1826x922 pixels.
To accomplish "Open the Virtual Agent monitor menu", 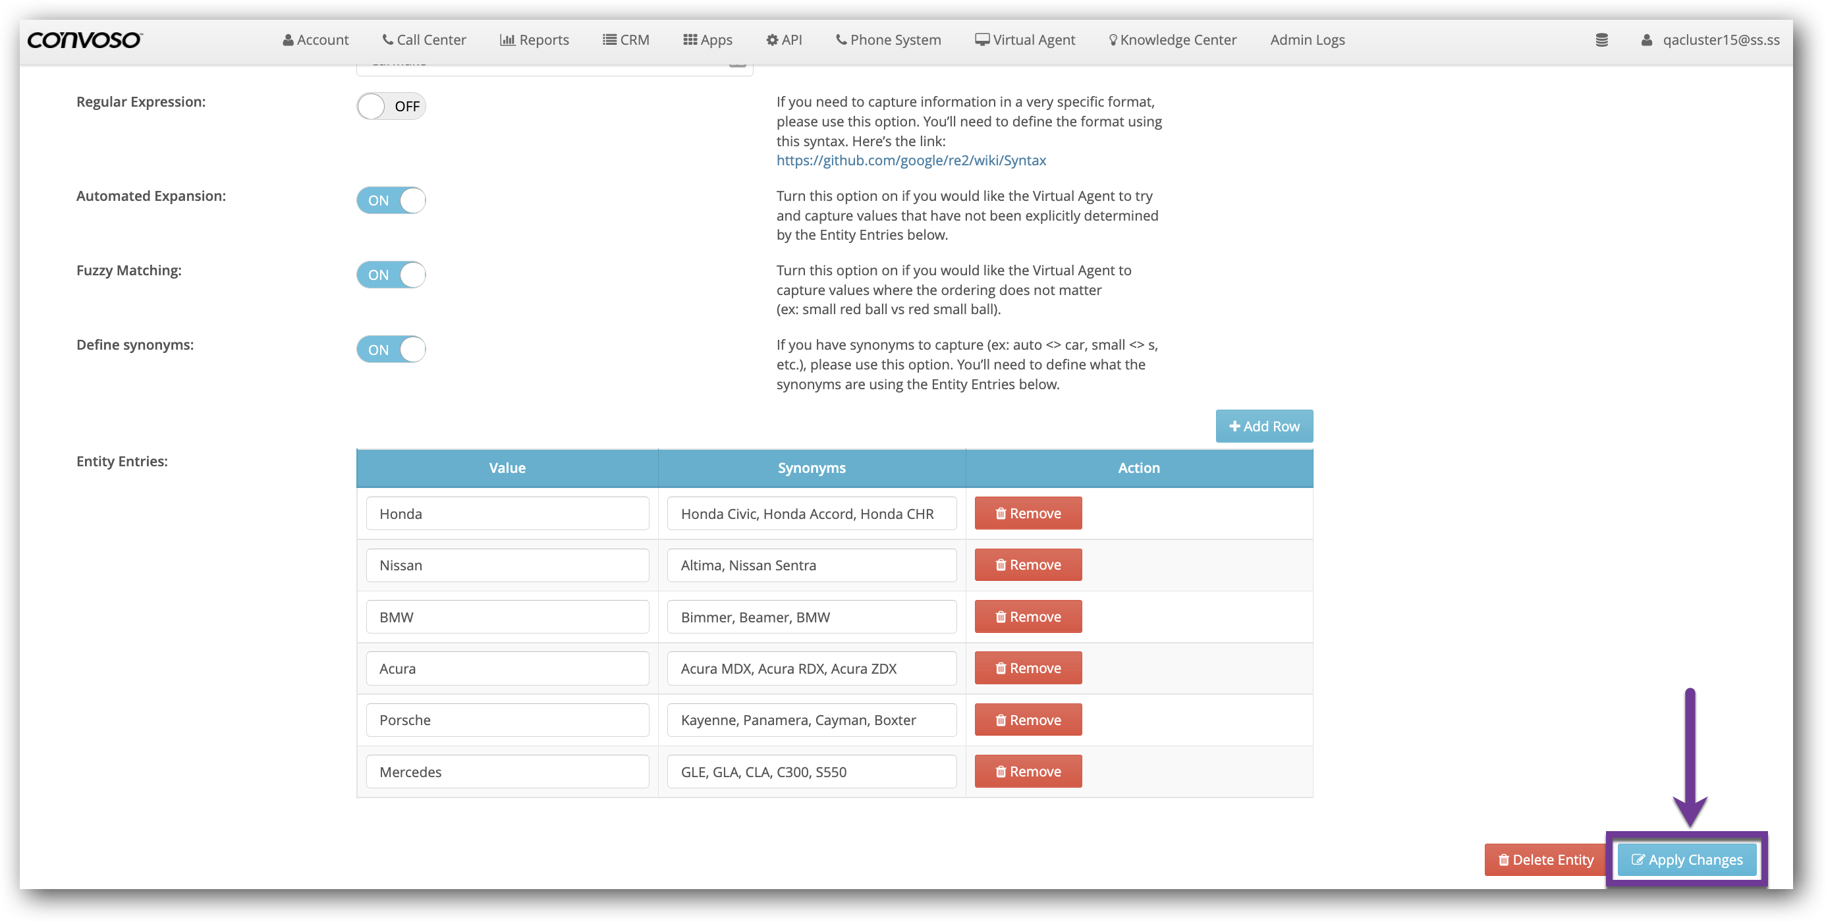I will (x=1024, y=40).
